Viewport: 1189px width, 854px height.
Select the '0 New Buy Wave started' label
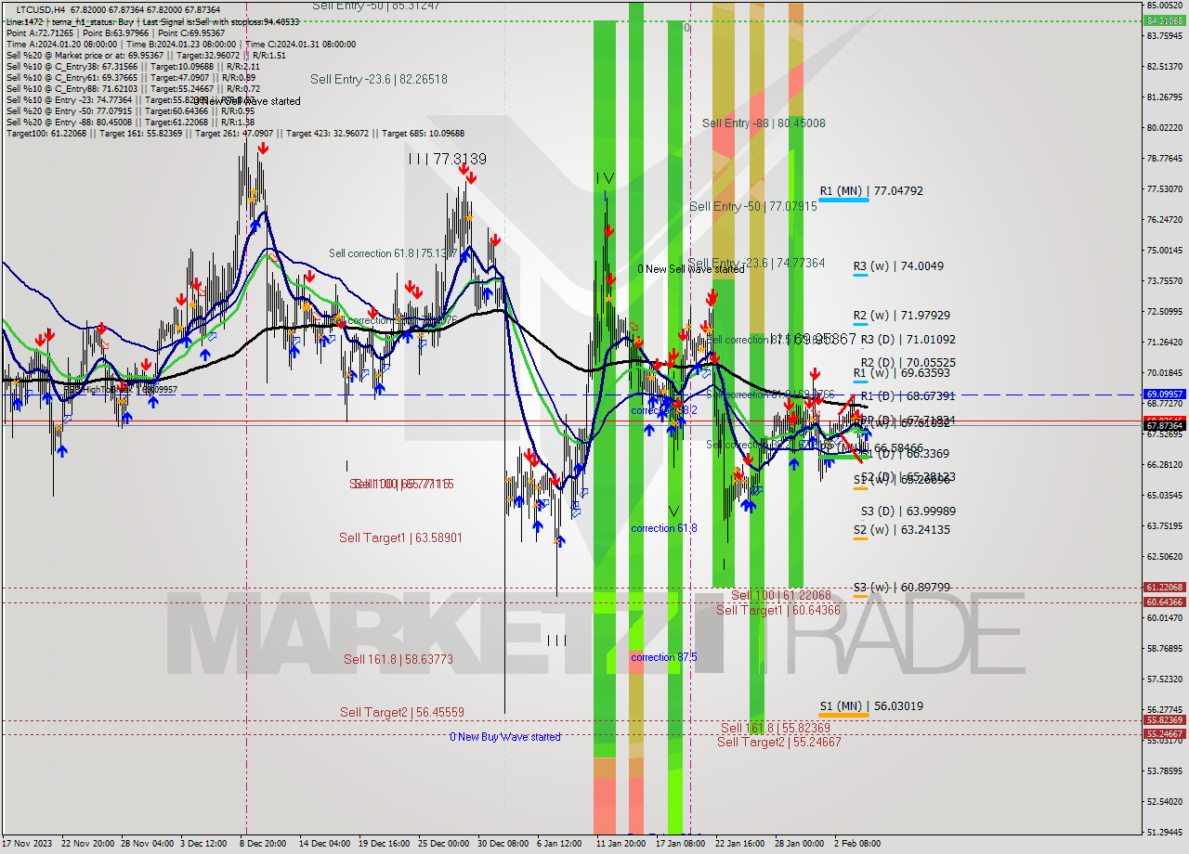coord(505,737)
